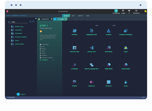The width and height of the screenshot is (152, 111).
Task: Click the triangle icon beside filter
Action: (x=30, y=22)
